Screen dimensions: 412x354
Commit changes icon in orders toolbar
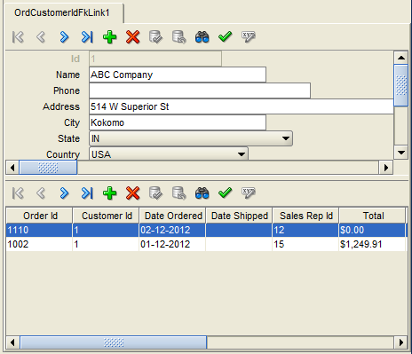tap(155, 193)
